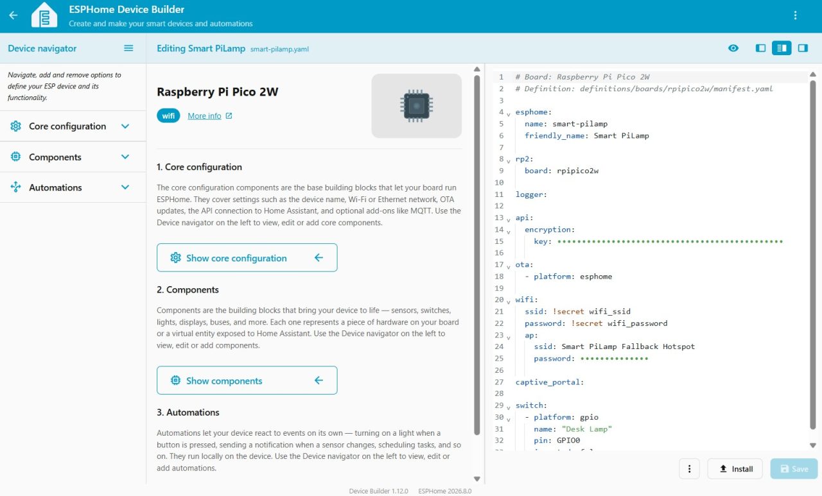Click the Automations flow icon
This screenshot has height=496, width=822.
(15, 187)
